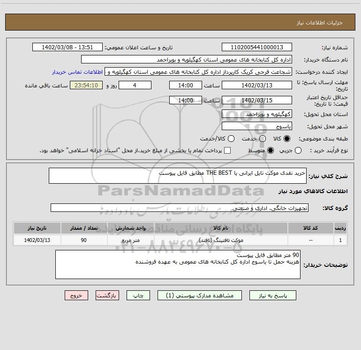Image resolution: width=361 pixels, height=350 pixels.
Task: Click مشاهده مدارک پیوستی (1) button
Action: tap(200, 296)
